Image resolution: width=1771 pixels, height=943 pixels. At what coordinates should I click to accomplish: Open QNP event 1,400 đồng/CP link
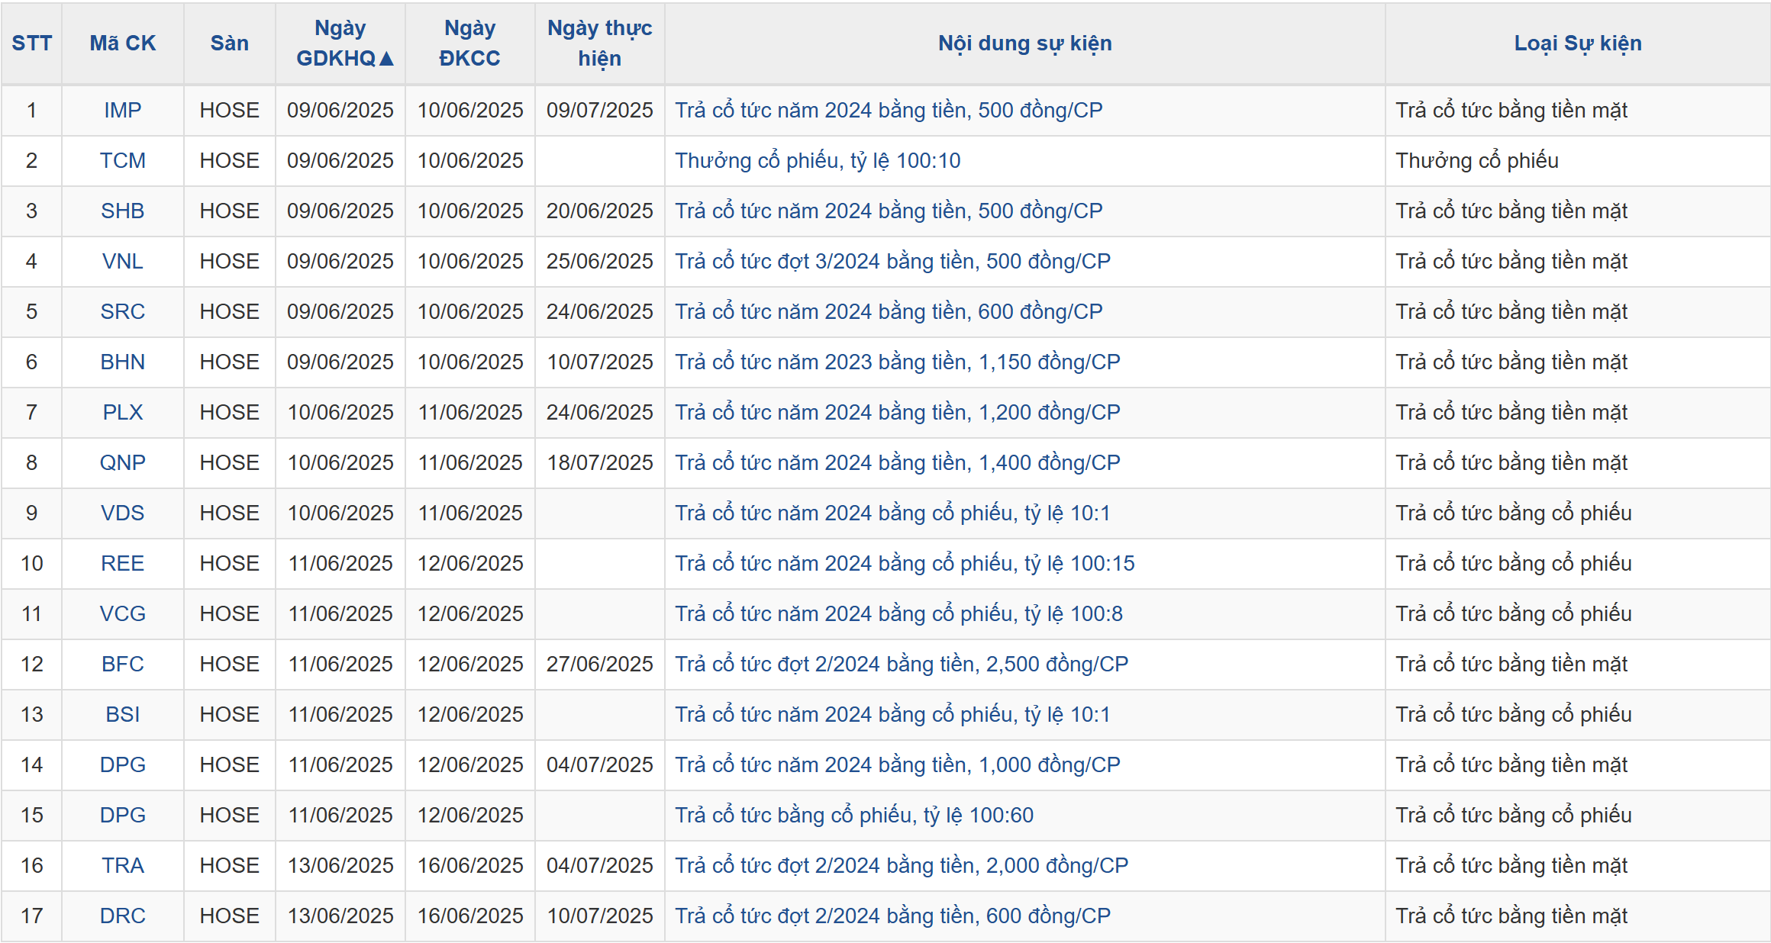point(898,462)
